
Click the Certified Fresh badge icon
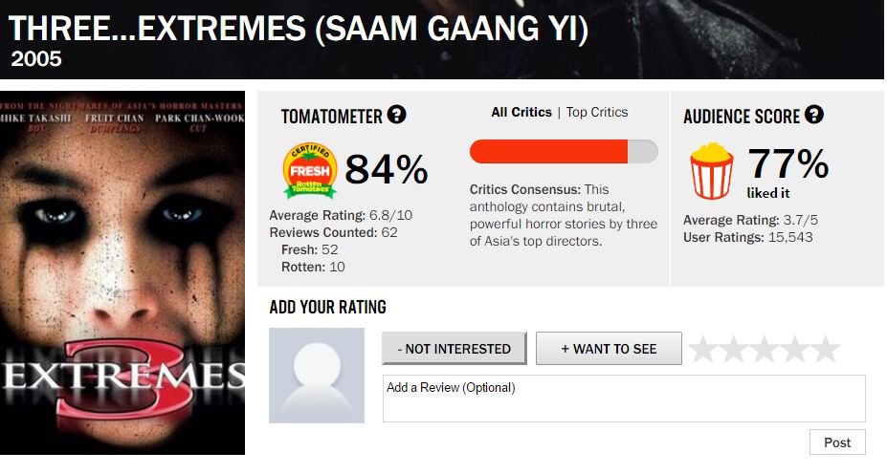309,170
